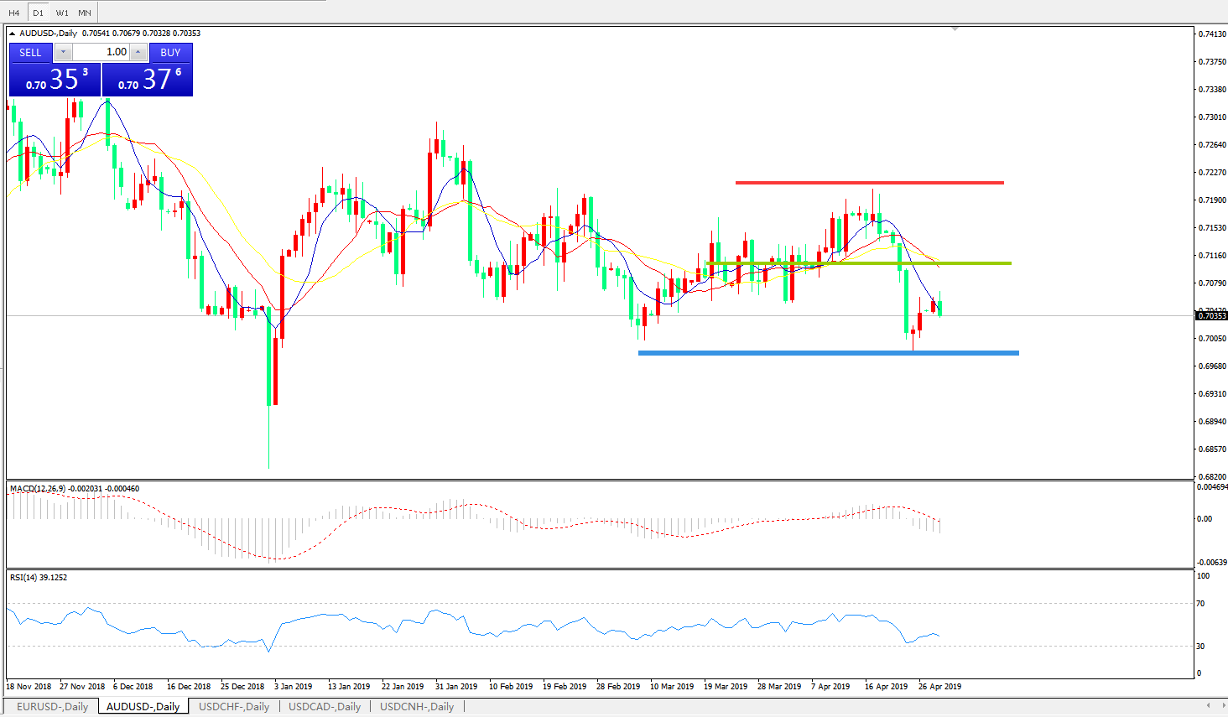The height and width of the screenshot is (717, 1228).
Task: Decrease trade volume with down arrow
Action: coord(64,53)
